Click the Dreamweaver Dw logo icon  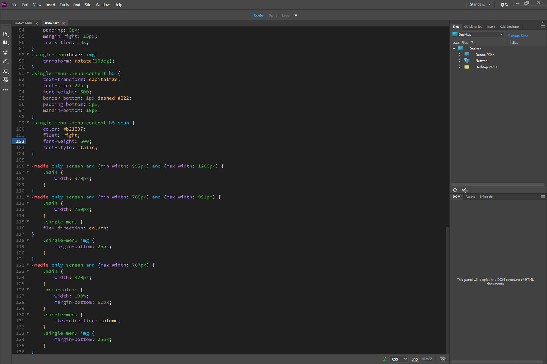tap(4, 5)
